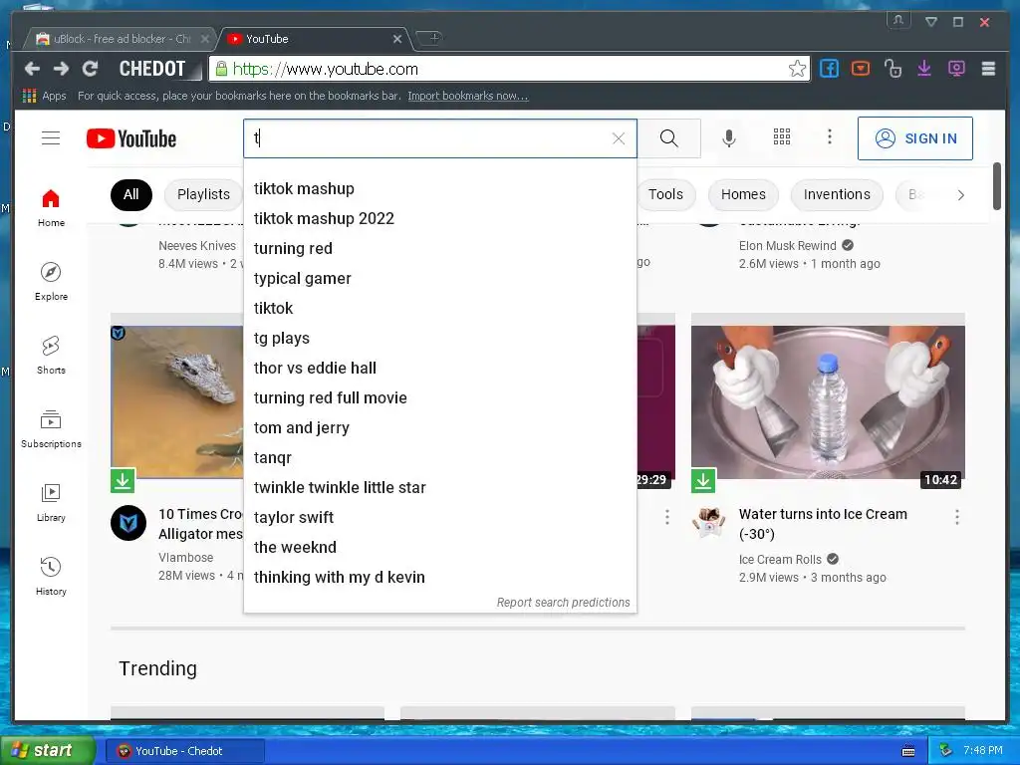Choose suggestion thor vs eddie hall
The width and height of the screenshot is (1020, 765).
439,369
